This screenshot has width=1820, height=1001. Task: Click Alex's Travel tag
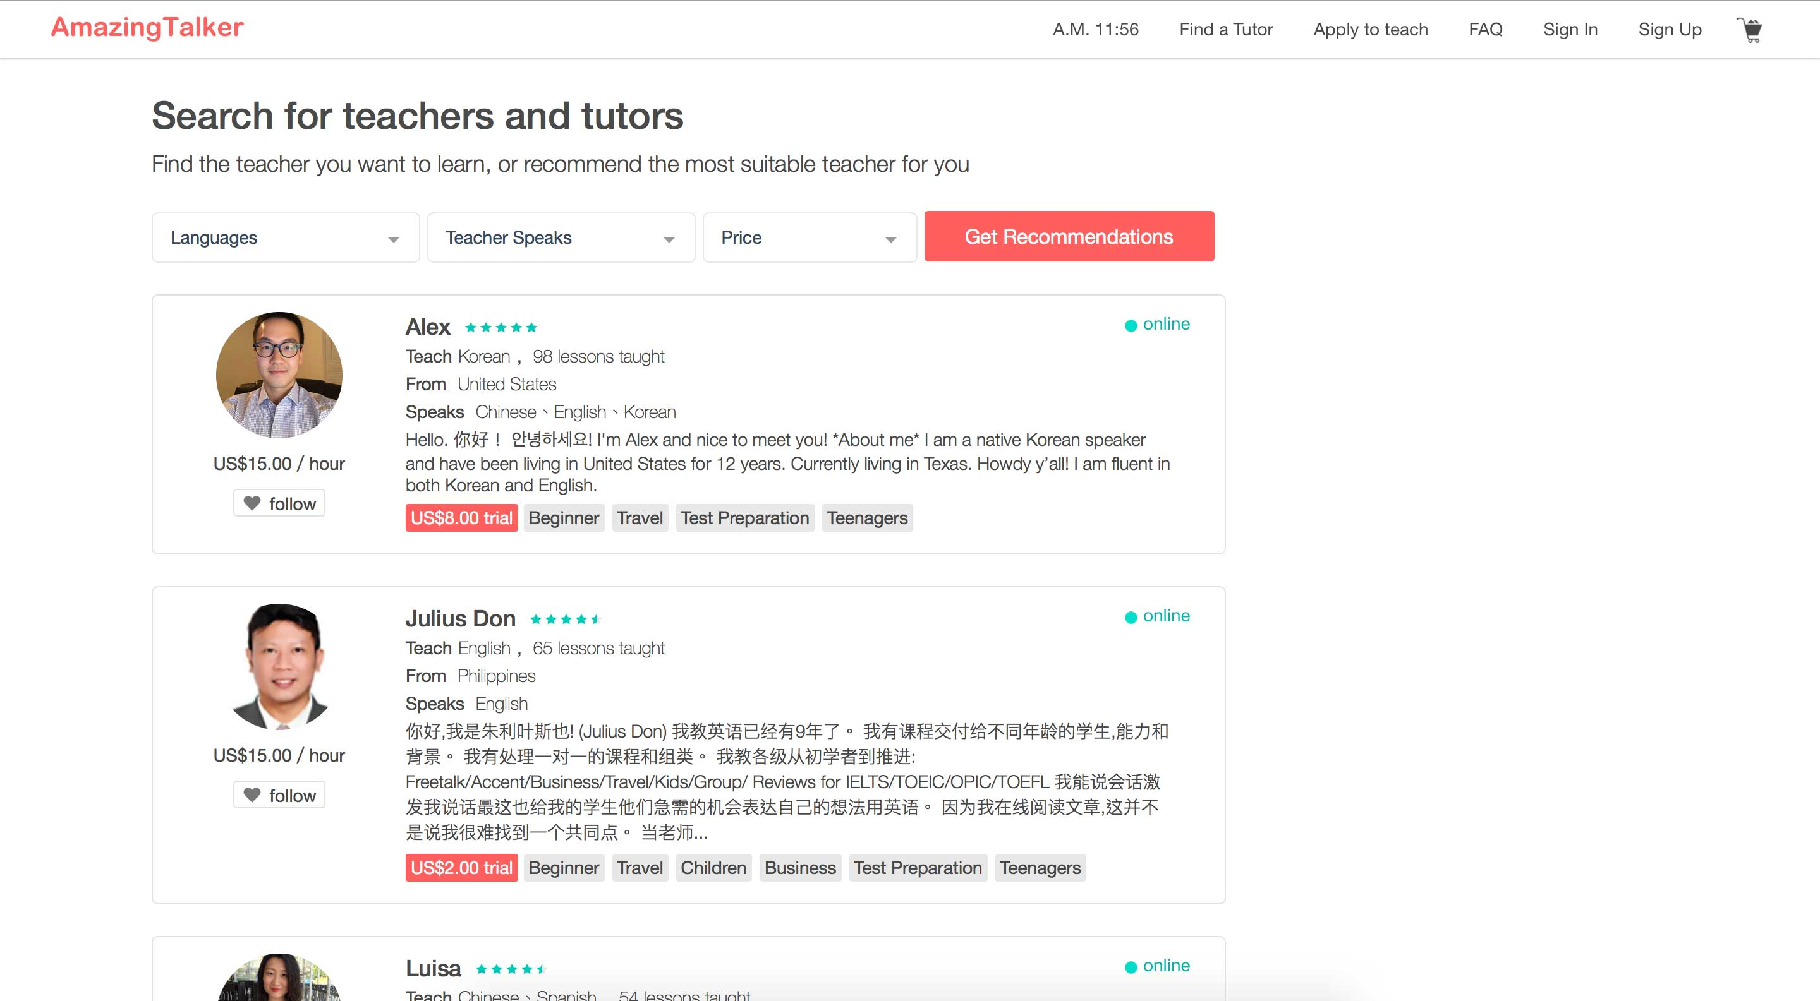[x=640, y=518]
